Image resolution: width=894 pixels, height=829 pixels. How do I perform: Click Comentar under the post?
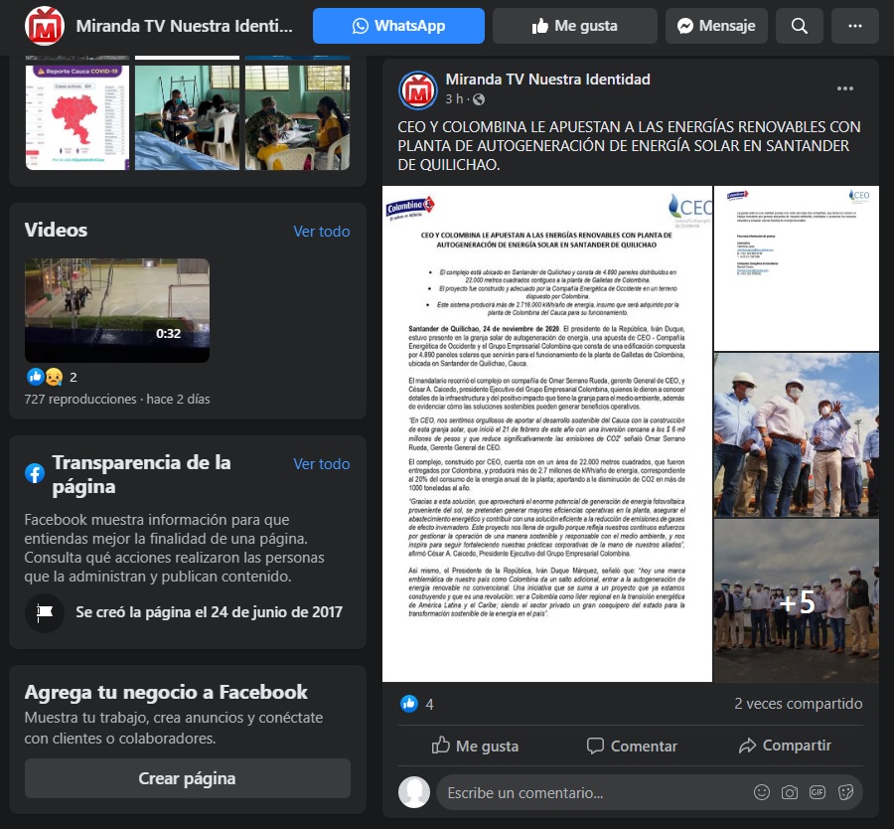pyautogui.click(x=632, y=746)
